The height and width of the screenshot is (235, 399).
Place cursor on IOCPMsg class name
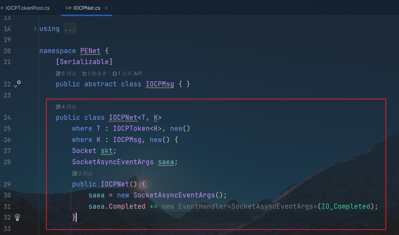(x=160, y=84)
